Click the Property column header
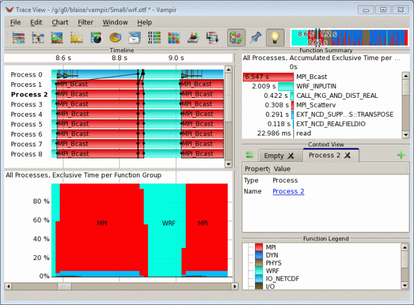The image size is (414, 305). (x=257, y=169)
